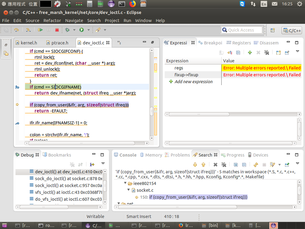Click the Step Over icon

click(x=16, y=30)
